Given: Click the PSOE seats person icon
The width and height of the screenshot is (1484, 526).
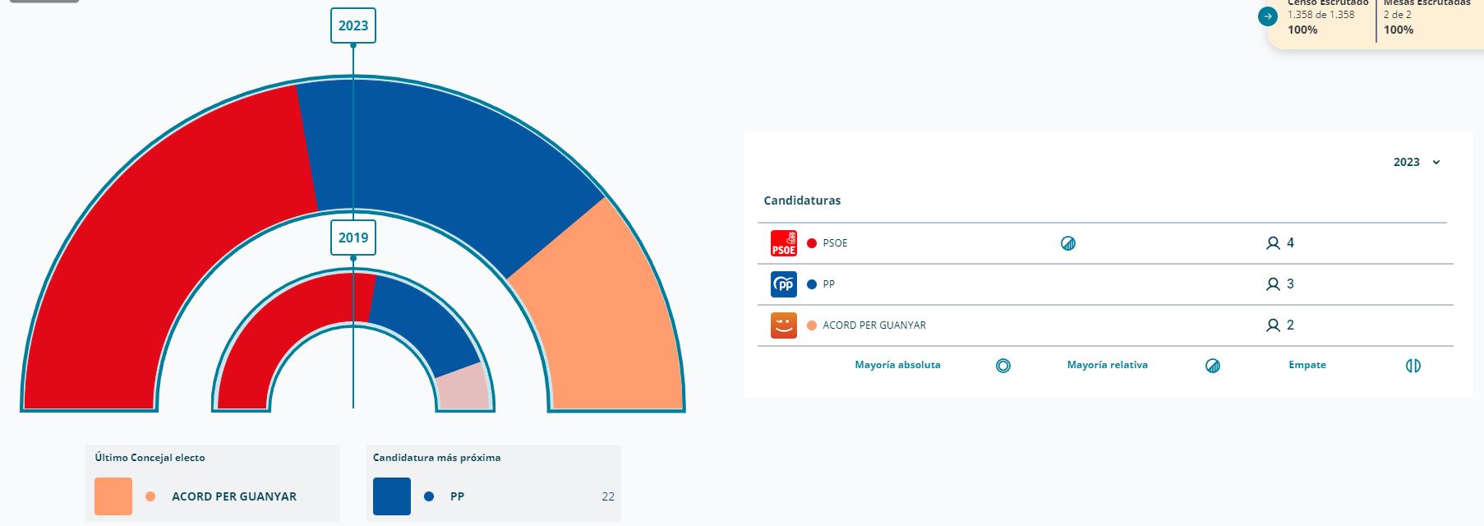Looking at the screenshot, I should pyautogui.click(x=1273, y=243).
